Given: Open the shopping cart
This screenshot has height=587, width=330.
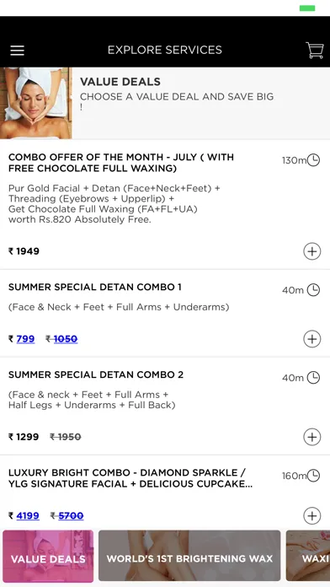Looking at the screenshot, I should click(x=315, y=50).
